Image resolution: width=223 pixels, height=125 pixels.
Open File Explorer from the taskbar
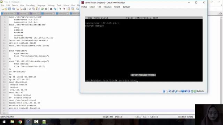[x=12, y=122]
